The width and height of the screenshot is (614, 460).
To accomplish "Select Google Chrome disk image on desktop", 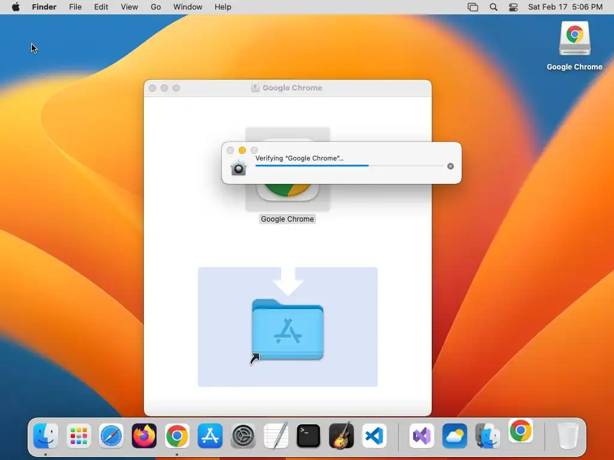I will (x=574, y=38).
